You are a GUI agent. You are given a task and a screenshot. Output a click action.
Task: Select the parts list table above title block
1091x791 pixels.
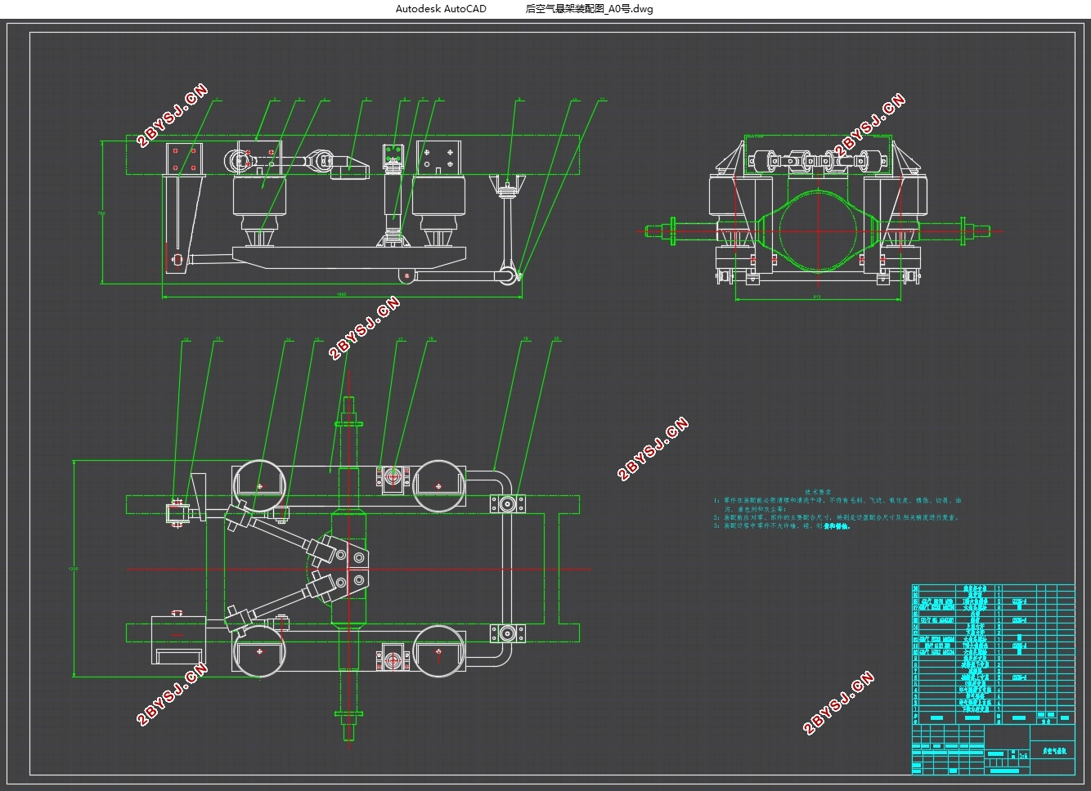click(993, 654)
